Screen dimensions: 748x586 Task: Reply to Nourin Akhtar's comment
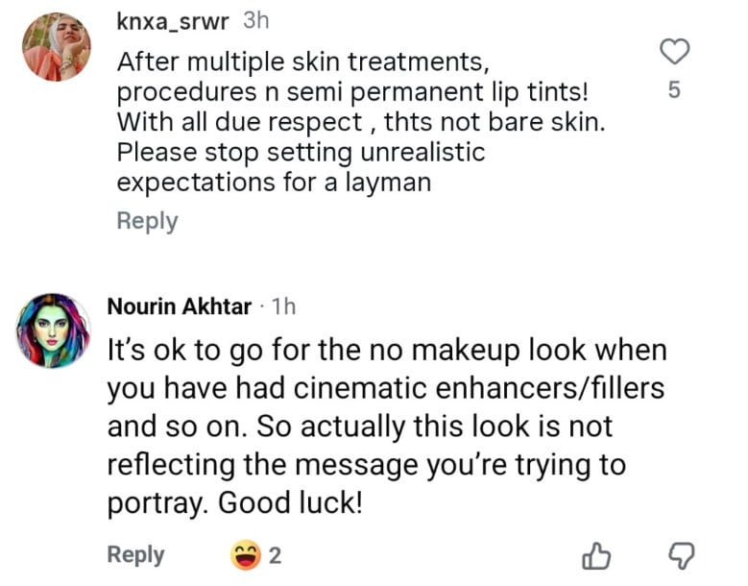(135, 554)
